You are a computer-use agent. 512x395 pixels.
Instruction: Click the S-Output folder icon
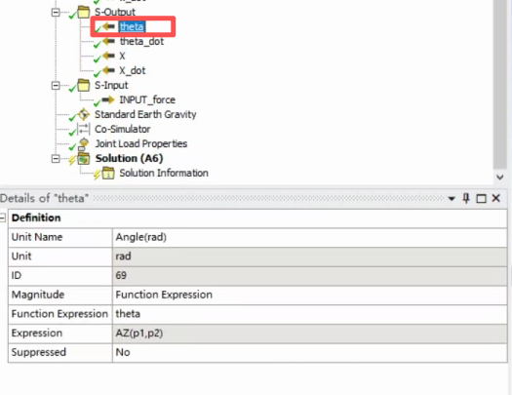(84, 12)
